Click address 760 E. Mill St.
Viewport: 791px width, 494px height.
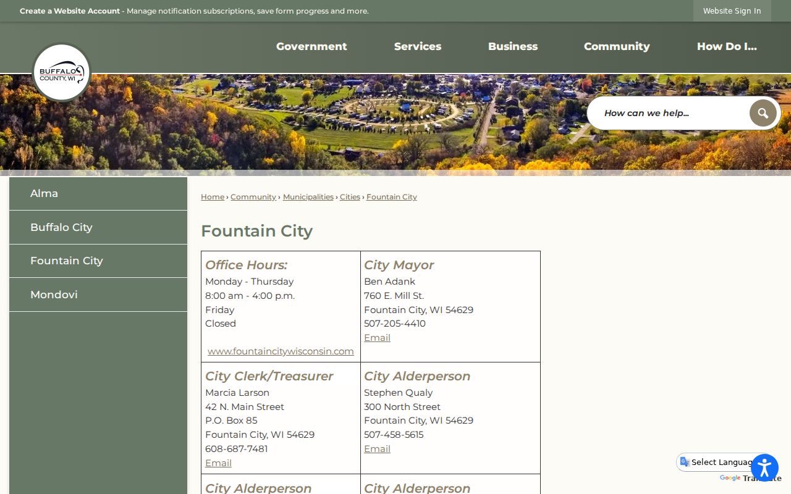tap(394, 295)
